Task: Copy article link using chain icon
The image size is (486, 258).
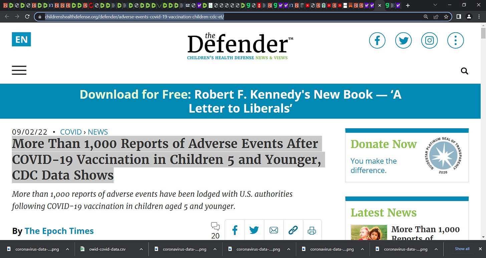Action: (293, 230)
